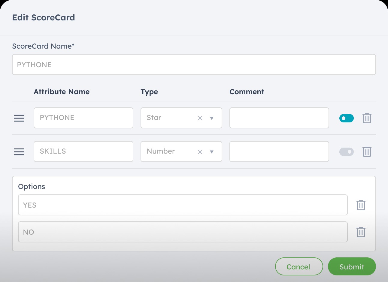
Task: Click the NO option text field
Action: coord(183,232)
